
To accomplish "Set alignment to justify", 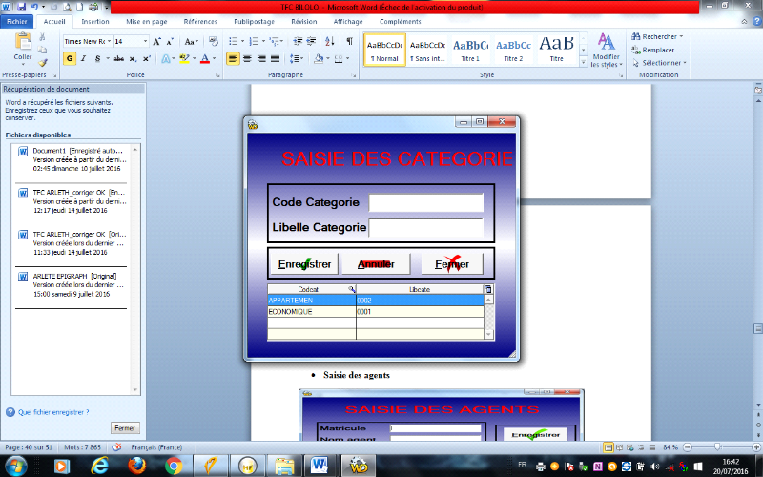I will (276, 59).
